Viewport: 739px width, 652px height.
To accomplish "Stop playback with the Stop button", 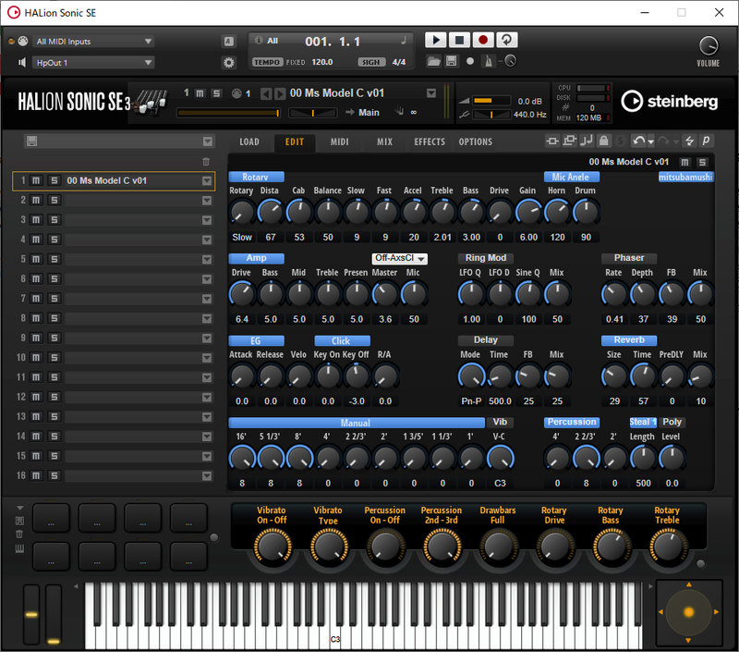I will (x=459, y=40).
